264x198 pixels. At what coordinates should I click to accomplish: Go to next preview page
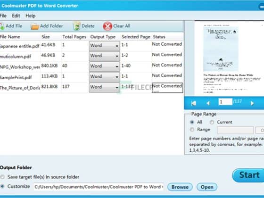click(x=252, y=103)
